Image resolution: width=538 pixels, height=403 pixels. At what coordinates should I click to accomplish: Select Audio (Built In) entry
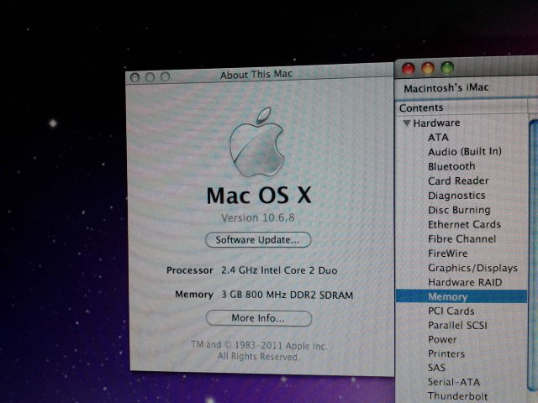coord(465,151)
